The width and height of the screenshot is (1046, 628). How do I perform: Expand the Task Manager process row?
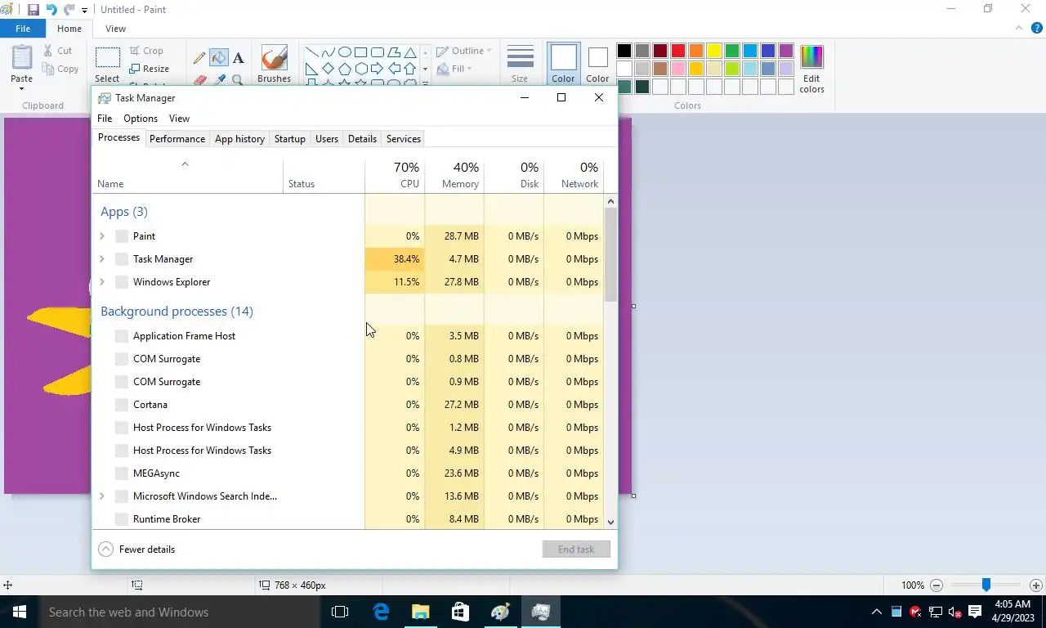click(x=102, y=259)
